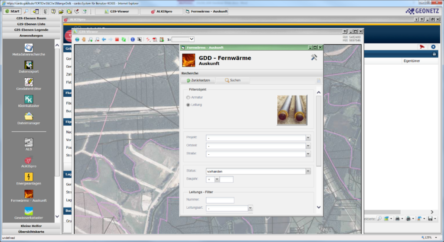The height and width of the screenshot is (242, 444).
Task: Click the Zurücksetzen button
Action: pyautogui.click(x=198, y=80)
